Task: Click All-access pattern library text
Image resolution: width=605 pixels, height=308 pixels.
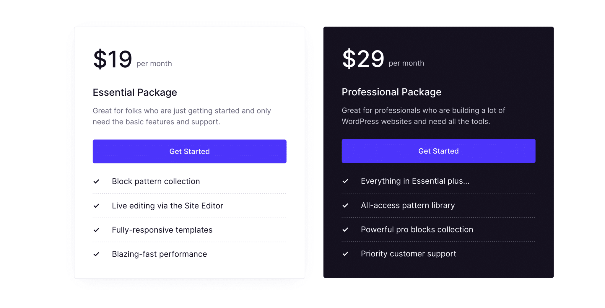Action: click(408, 205)
